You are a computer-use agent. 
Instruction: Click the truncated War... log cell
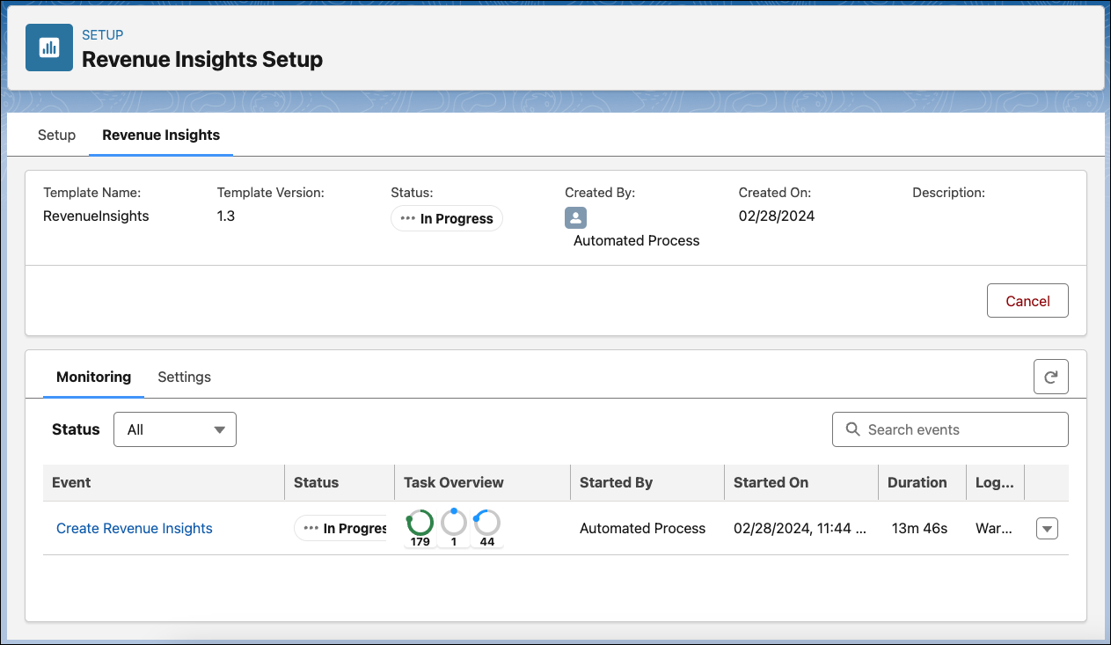(994, 528)
